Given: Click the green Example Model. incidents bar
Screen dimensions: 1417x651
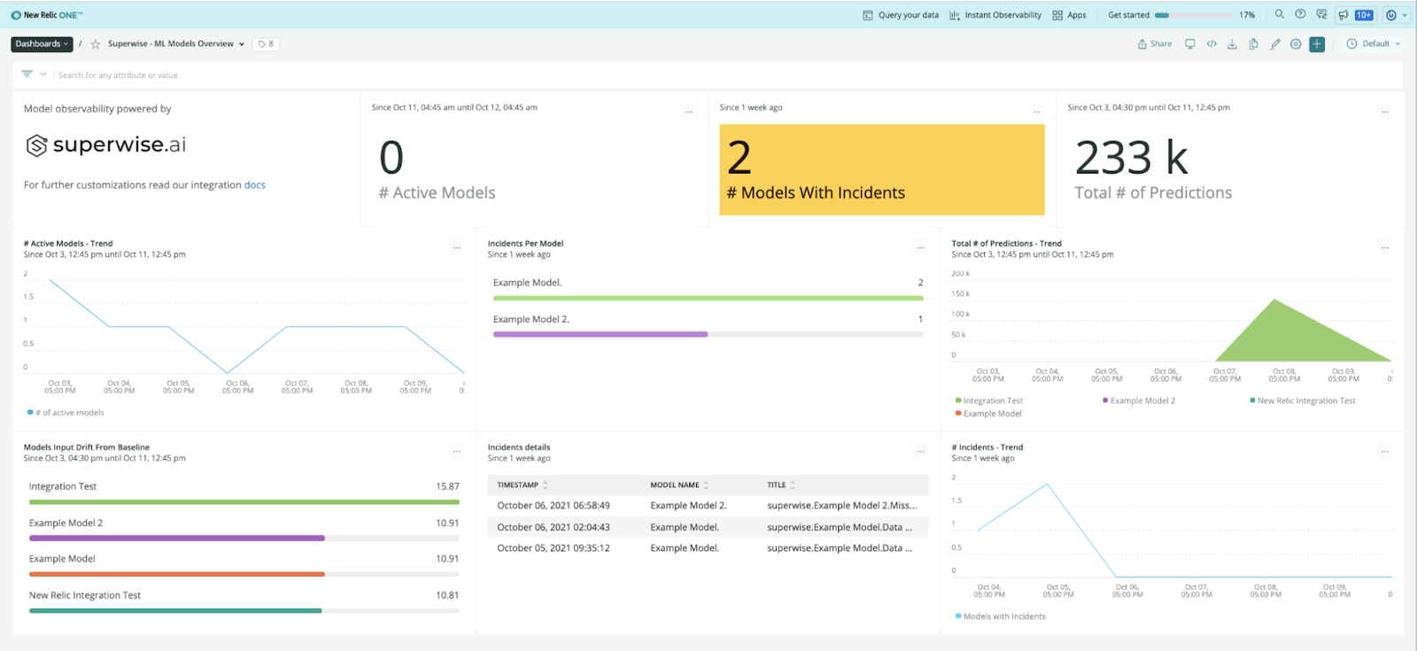Looking at the screenshot, I should (x=708, y=298).
